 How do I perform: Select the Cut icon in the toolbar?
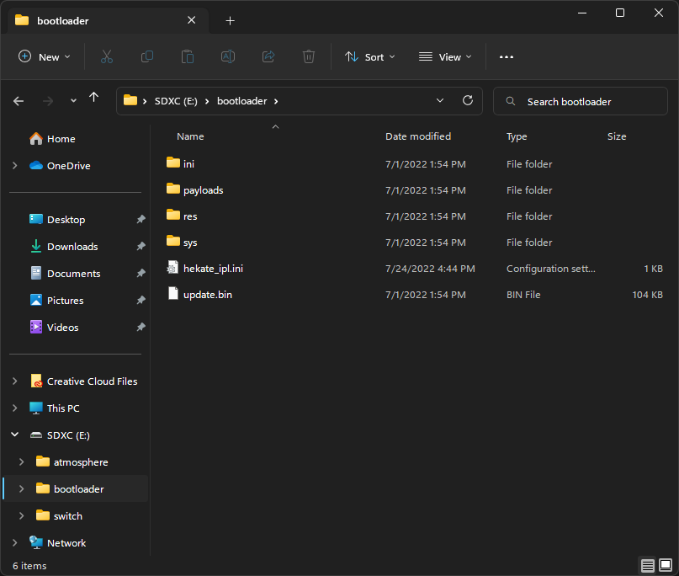pyautogui.click(x=106, y=56)
